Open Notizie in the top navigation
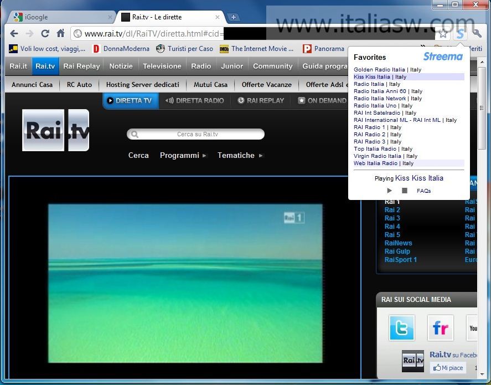 point(121,66)
